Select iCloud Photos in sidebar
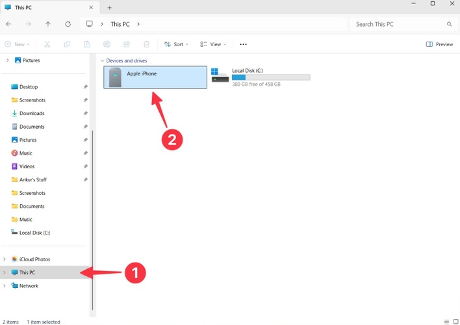This screenshot has height=325, width=460. click(x=31, y=259)
